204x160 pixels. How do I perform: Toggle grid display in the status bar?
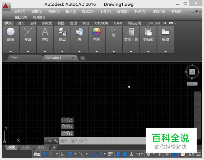click(45, 154)
